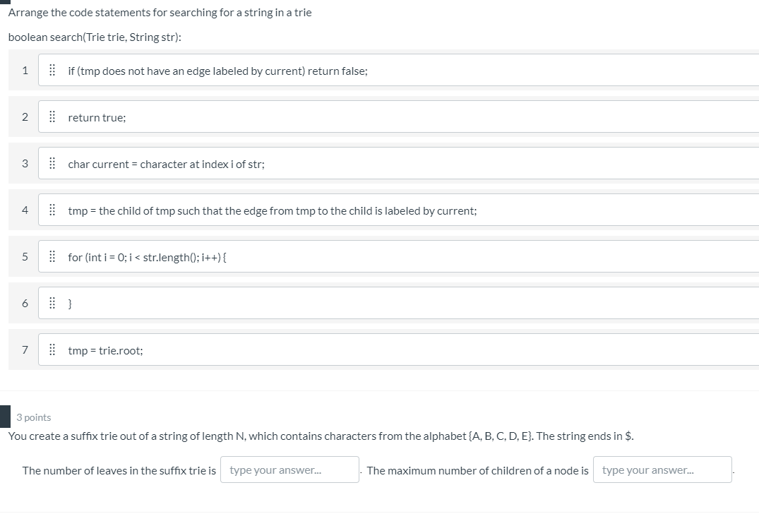Click the drag handle beside the closing brace
Viewport: 759px width, 514px height.
click(52, 303)
